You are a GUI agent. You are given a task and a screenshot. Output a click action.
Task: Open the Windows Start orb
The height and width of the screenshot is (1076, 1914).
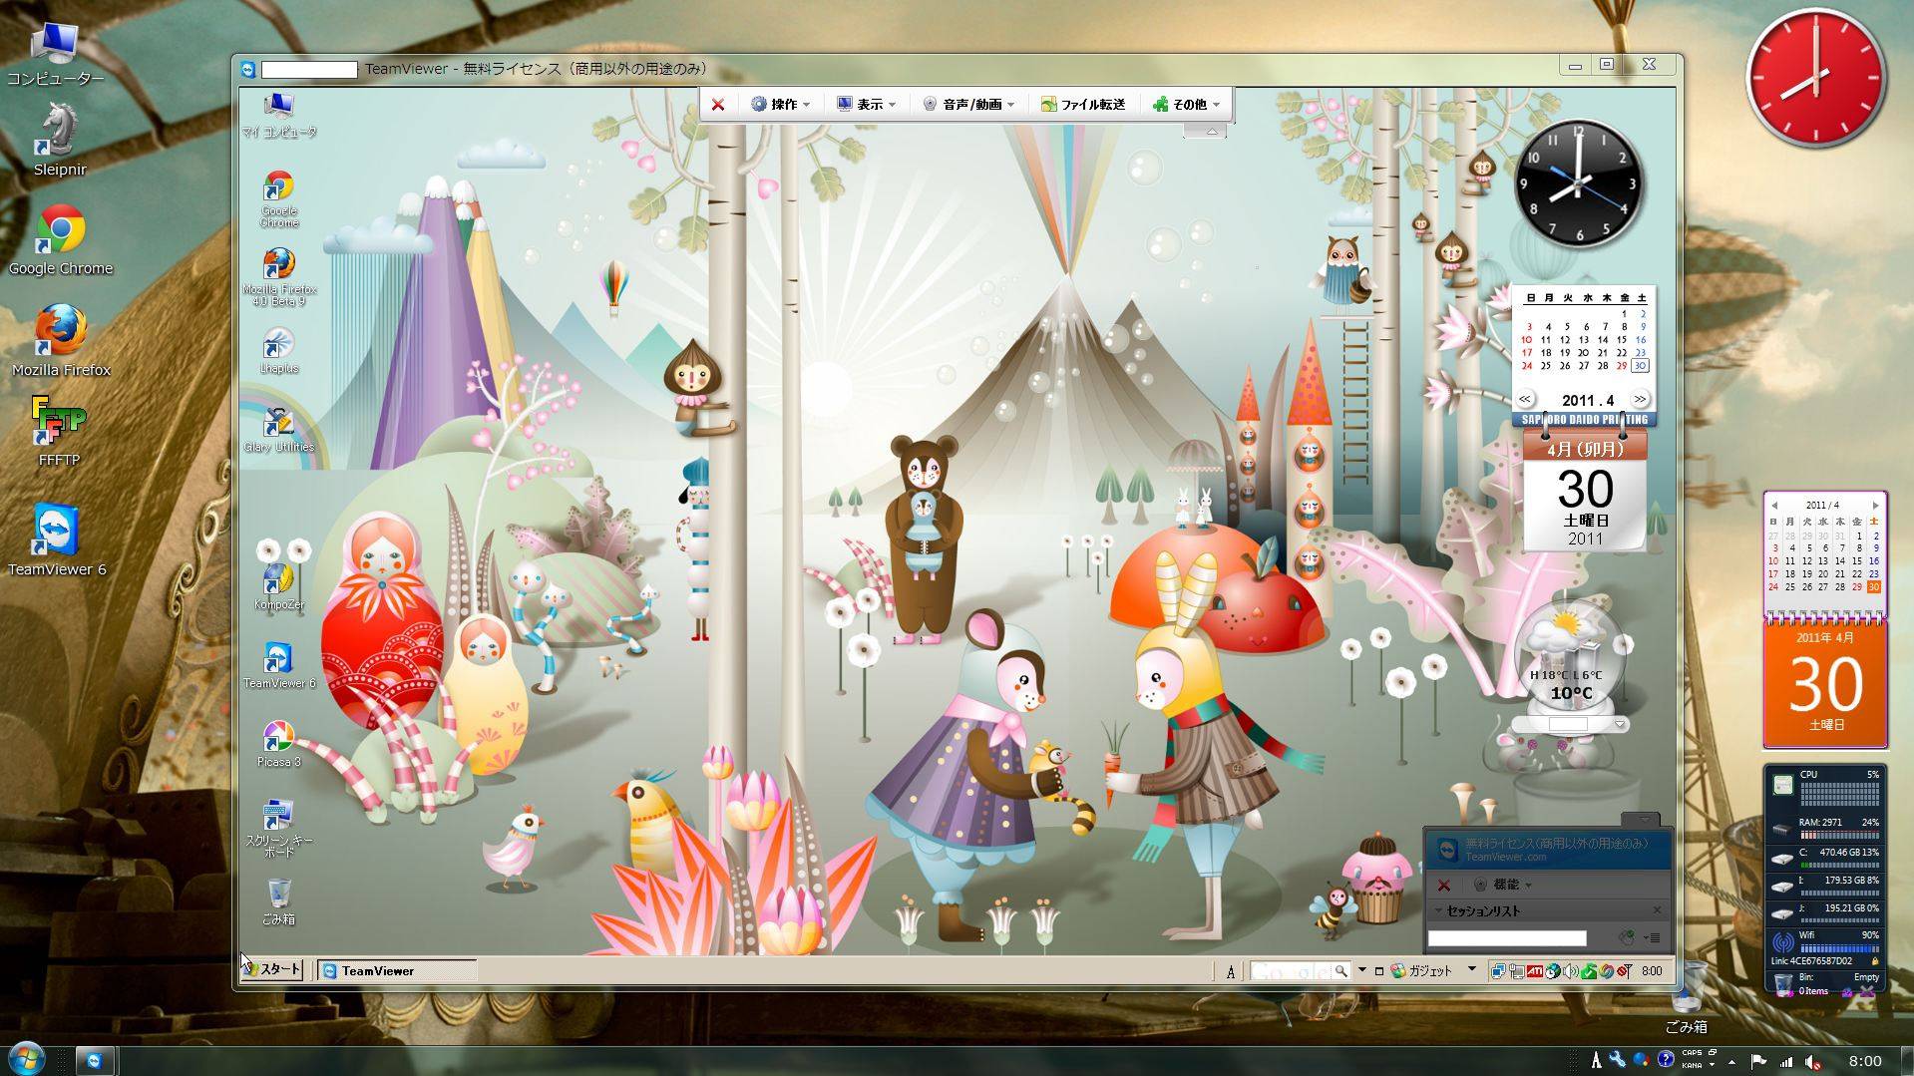(x=27, y=1060)
